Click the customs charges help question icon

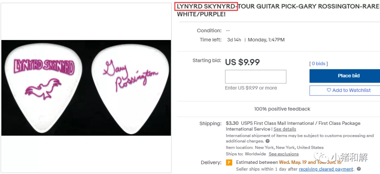[x=267, y=141]
